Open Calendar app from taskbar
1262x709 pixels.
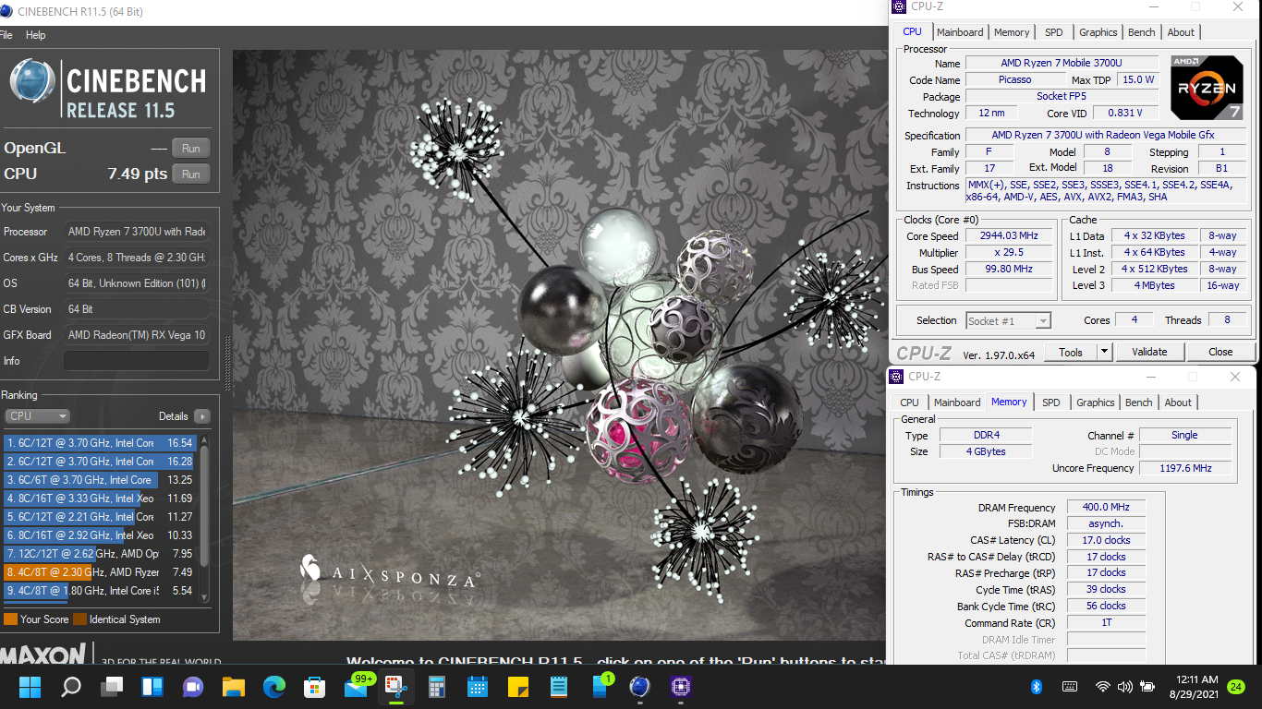pyautogui.click(x=478, y=687)
